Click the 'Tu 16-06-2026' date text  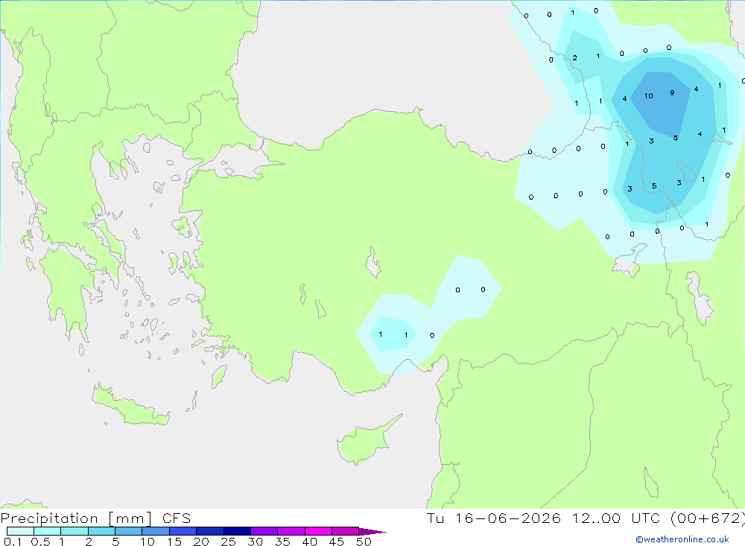[x=494, y=518]
